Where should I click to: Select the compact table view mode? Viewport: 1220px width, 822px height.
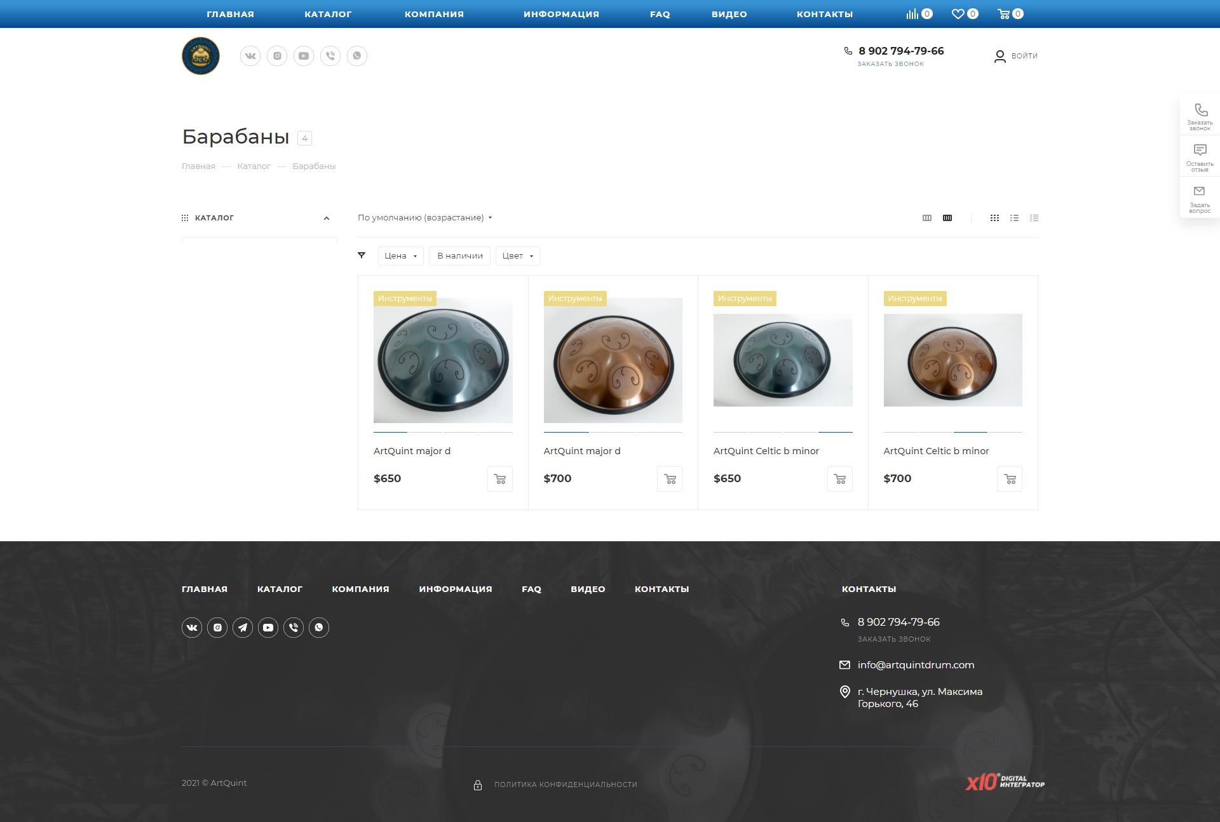pos(1034,218)
